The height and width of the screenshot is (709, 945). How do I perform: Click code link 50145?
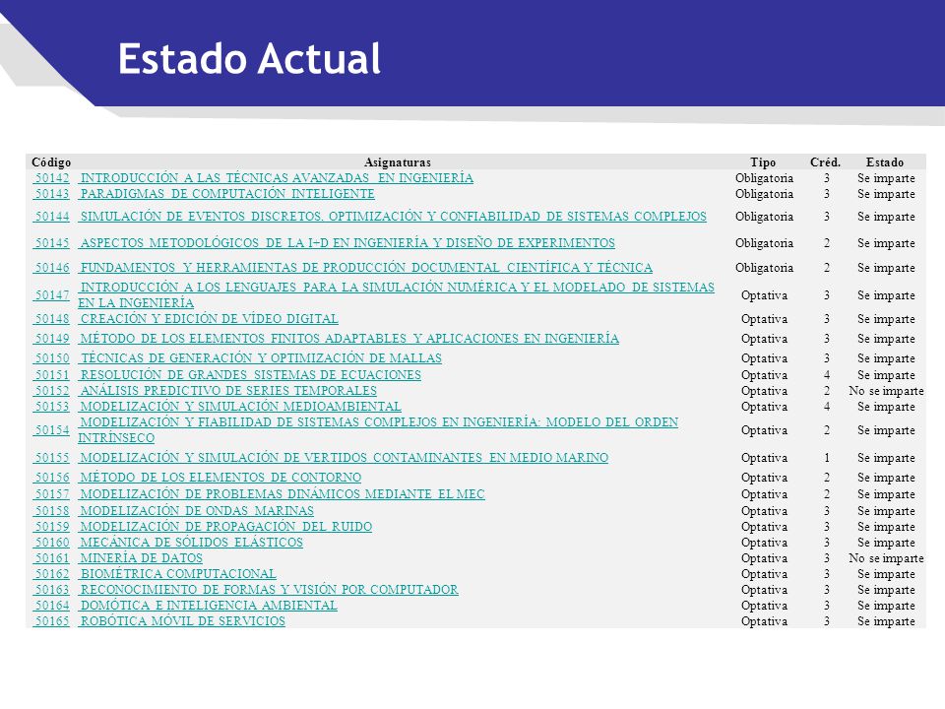coord(51,243)
